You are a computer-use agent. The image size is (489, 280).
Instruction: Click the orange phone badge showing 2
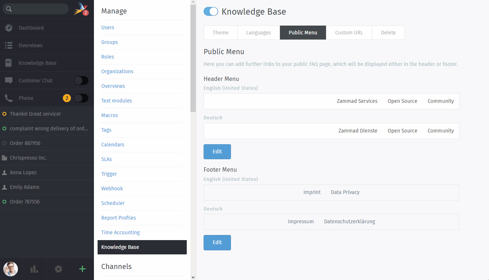pos(67,98)
